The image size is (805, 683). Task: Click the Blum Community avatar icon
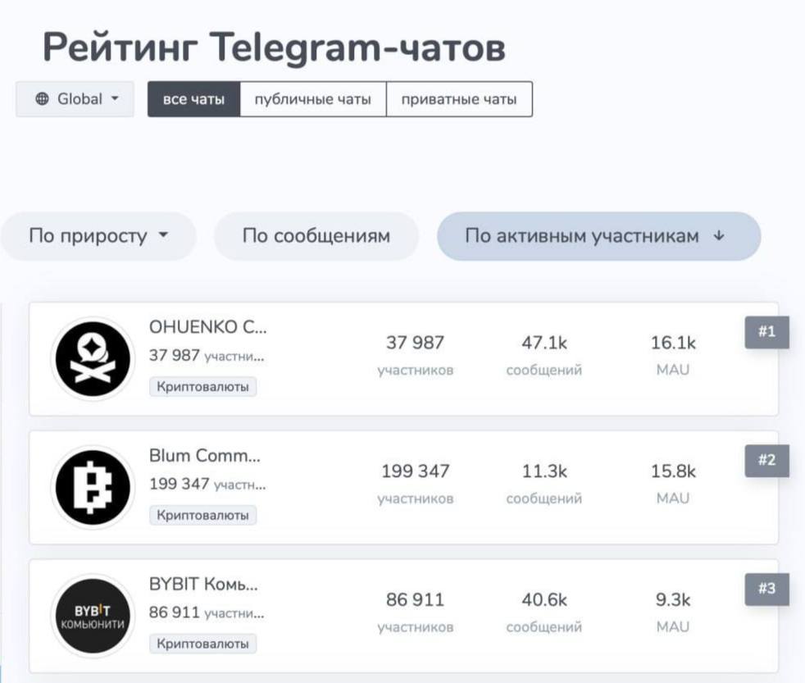[x=93, y=487]
